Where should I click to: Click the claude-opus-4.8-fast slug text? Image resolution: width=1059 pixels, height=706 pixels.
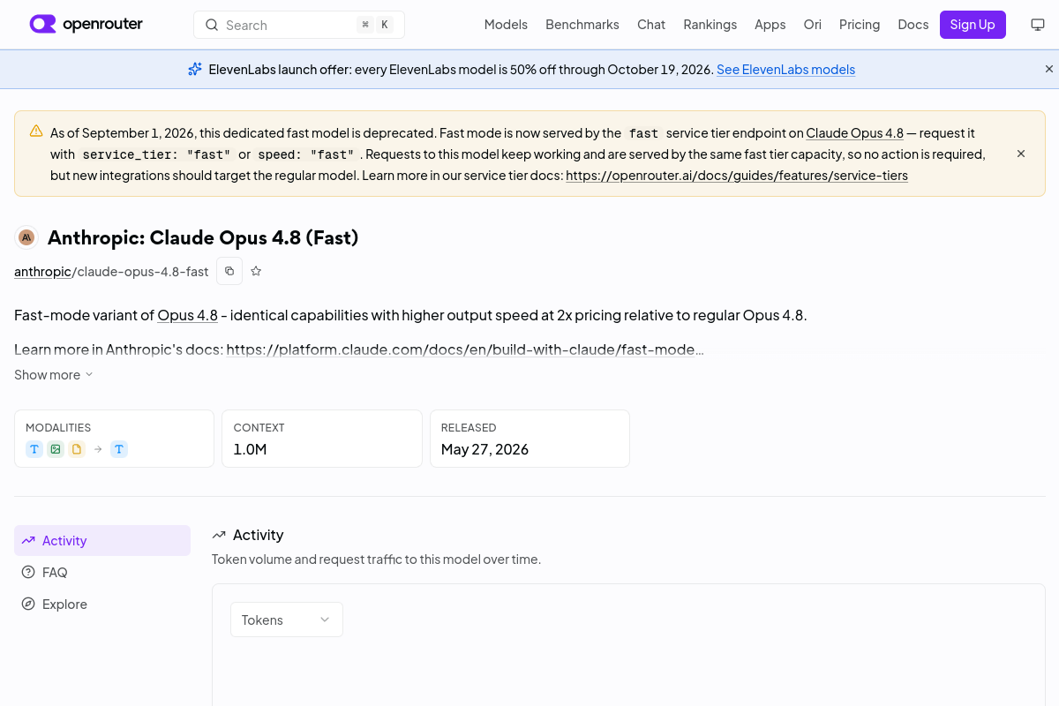[x=143, y=272]
